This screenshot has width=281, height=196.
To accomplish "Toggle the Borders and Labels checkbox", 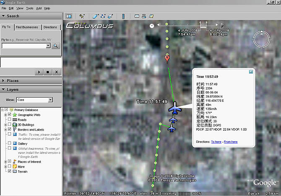I will (10, 129).
